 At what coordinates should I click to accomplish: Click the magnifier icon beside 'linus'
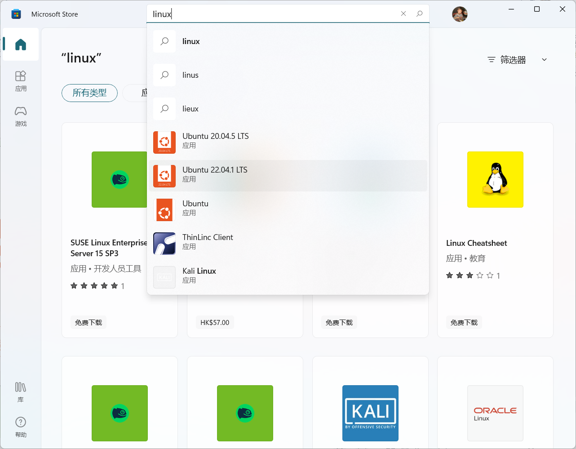click(x=164, y=75)
